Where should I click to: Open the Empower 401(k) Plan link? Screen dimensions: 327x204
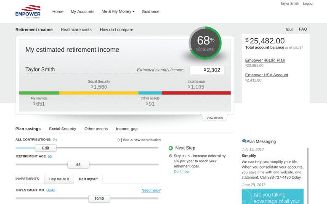[265, 61]
